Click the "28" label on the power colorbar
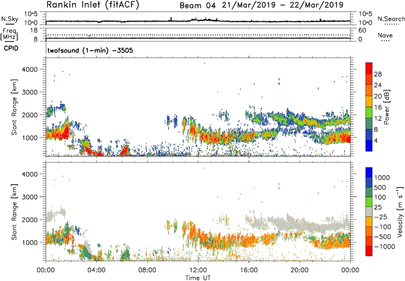405x281 pixels. coord(378,74)
